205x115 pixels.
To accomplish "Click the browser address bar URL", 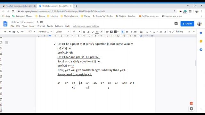I will (x=63, y=11).
